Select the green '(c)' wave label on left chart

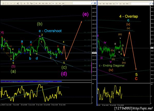point(64,67)
